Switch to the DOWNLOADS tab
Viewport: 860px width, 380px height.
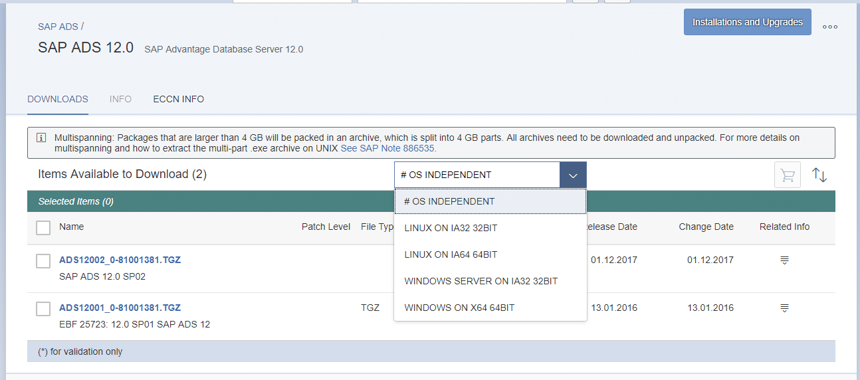click(x=58, y=99)
